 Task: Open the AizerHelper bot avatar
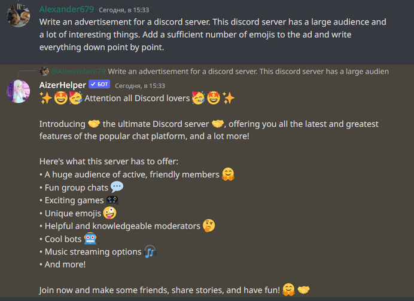[x=18, y=91]
